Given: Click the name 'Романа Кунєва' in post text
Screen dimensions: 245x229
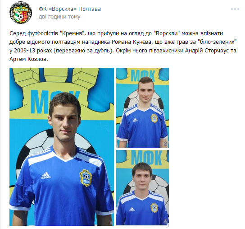Looking at the screenshot, I should point(132,42).
